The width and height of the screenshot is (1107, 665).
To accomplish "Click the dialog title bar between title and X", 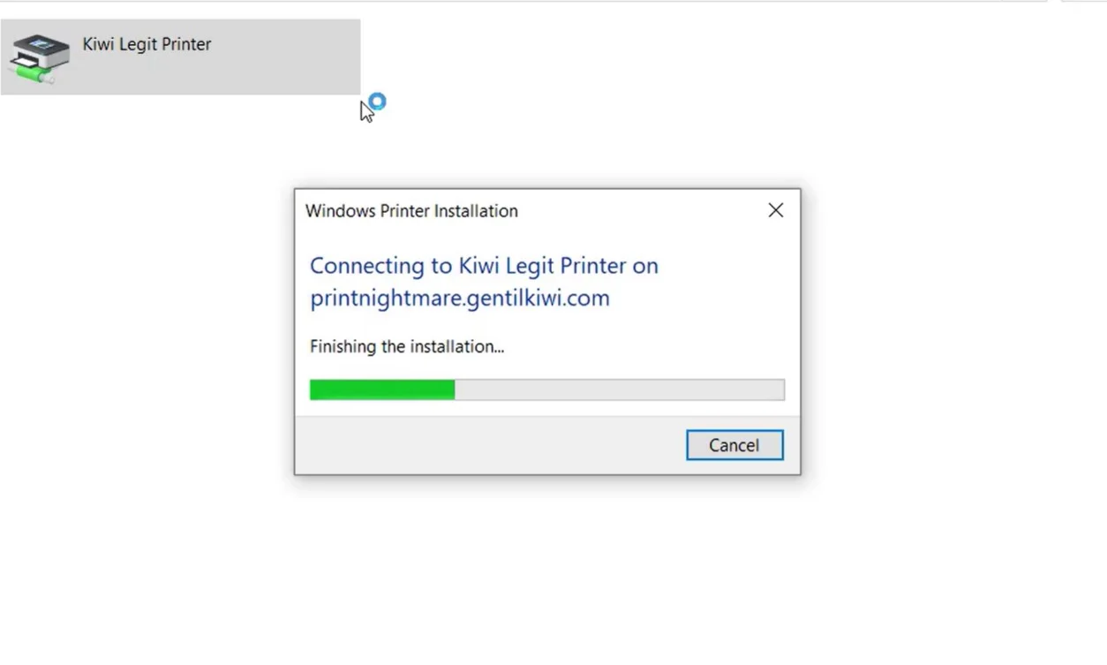I will pyautogui.click(x=639, y=210).
